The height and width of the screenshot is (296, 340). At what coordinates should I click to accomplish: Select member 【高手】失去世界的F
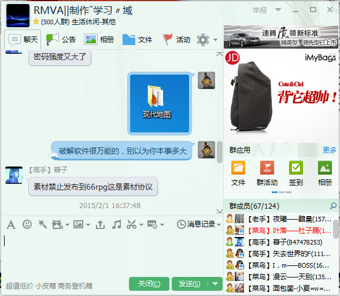(279, 253)
